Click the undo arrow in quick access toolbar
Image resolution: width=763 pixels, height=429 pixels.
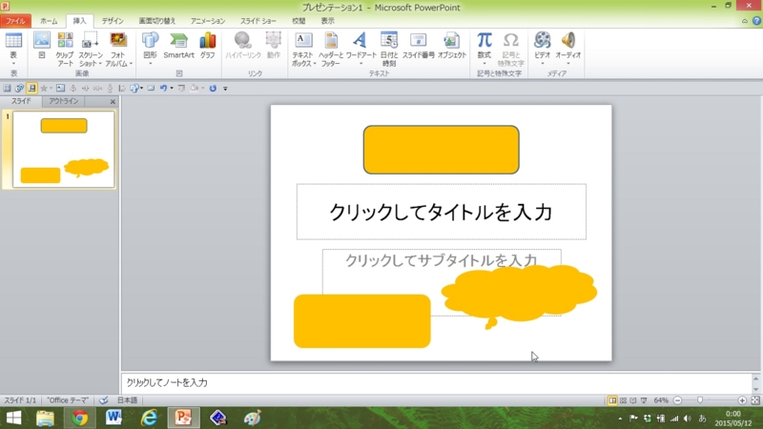coord(163,88)
